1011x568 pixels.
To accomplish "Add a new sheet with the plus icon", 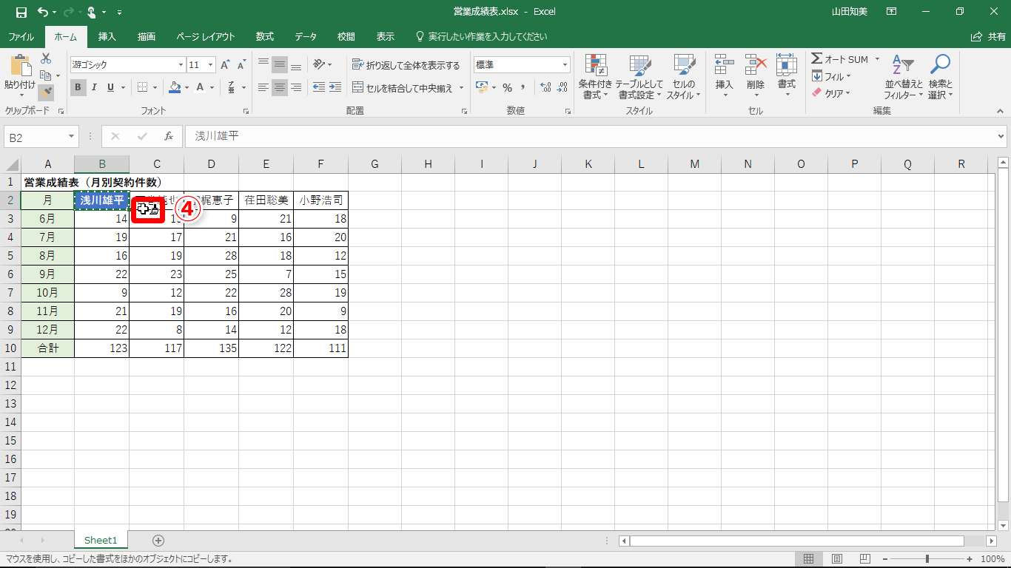I will click(x=158, y=541).
